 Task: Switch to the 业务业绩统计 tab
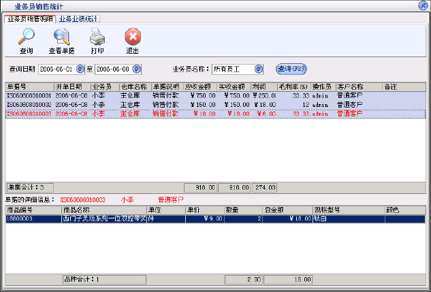point(78,18)
